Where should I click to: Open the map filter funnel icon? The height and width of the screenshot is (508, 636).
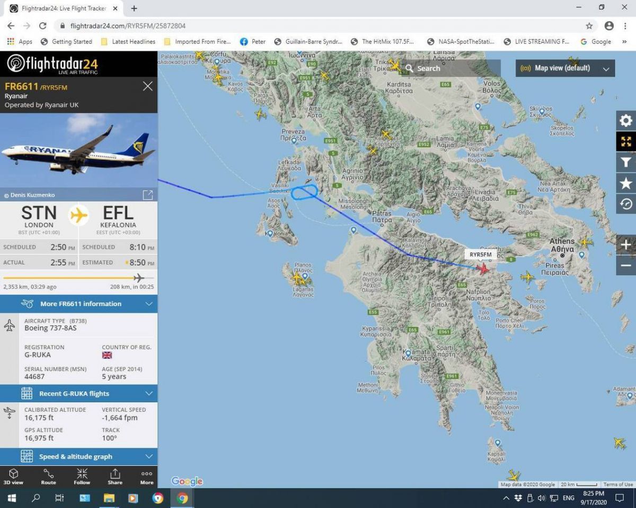[626, 162]
